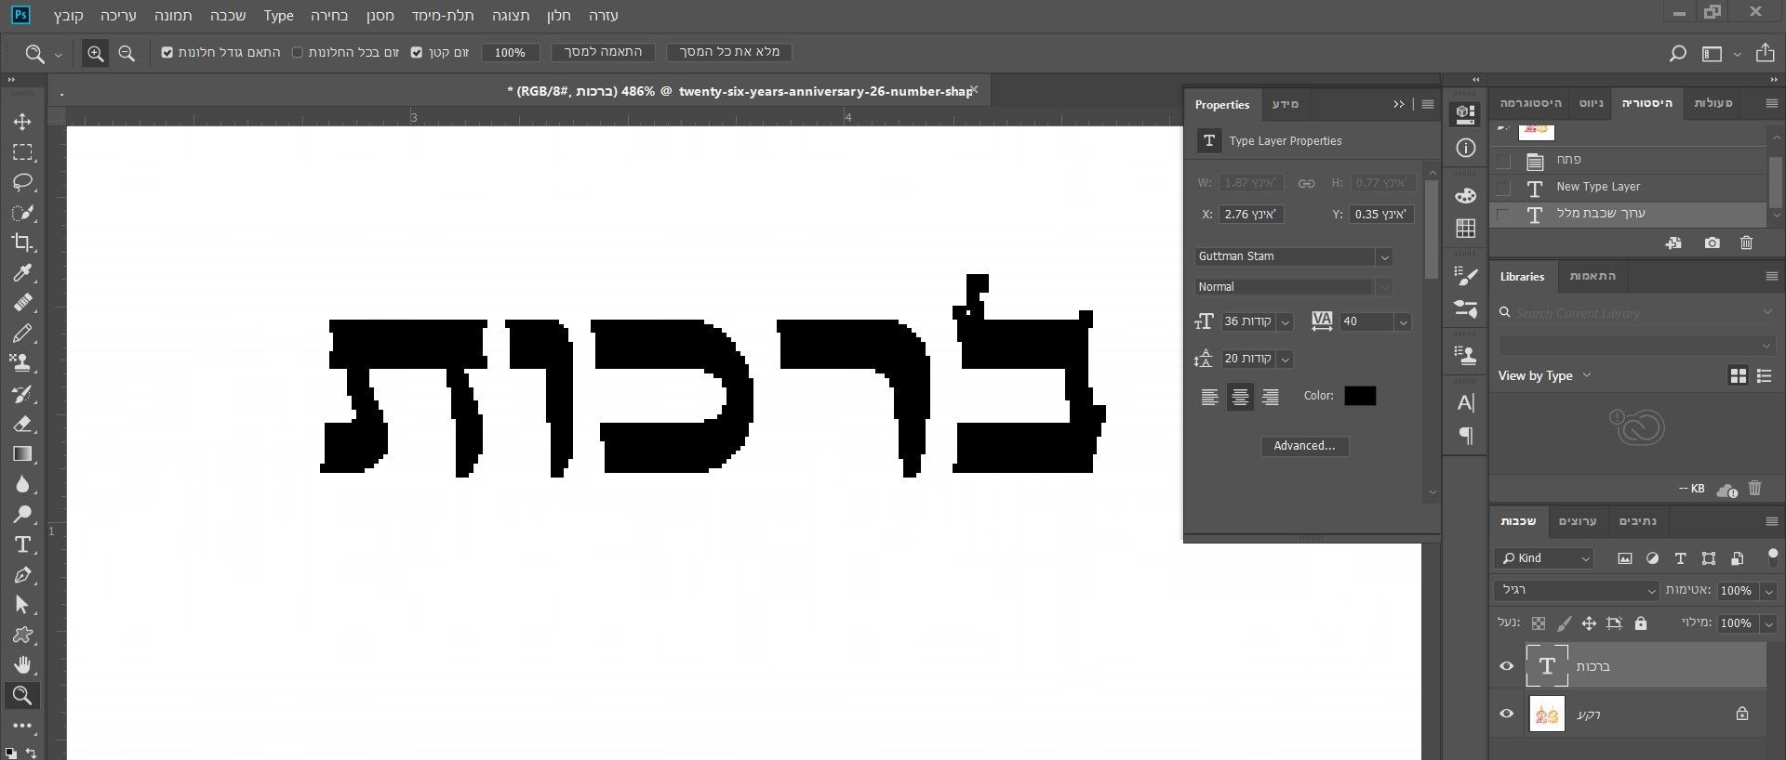The image size is (1786, 760).
Task: Hide the ברכות text layer
Action: [1507, 666]
